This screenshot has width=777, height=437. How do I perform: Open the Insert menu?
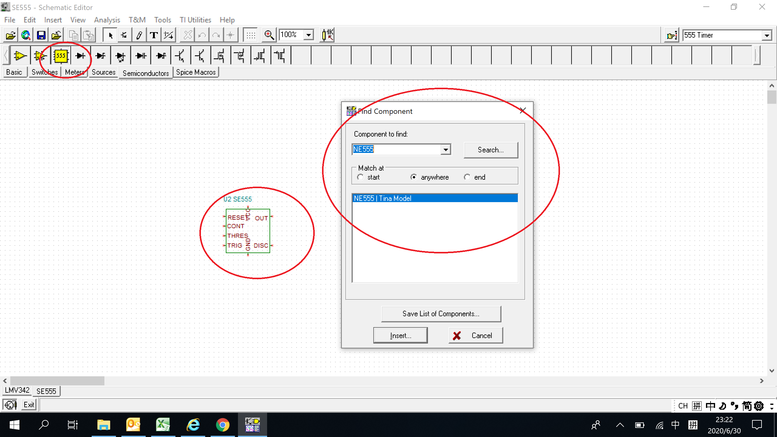click(x=53, y=20)
